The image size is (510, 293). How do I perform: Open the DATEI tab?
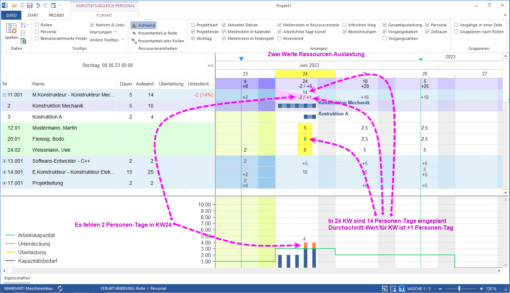[x=11, y=15]
